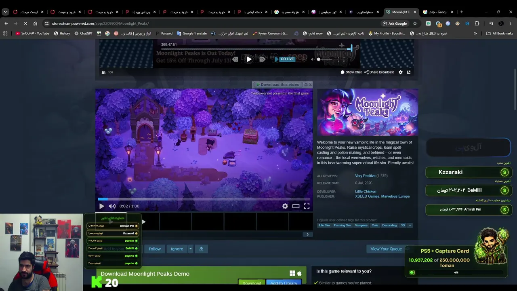
Task: Select the Life Sim tag
Action: (x=324, y=226)
